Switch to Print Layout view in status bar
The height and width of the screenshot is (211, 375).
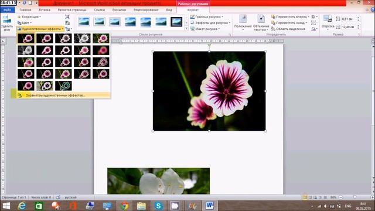305,198
